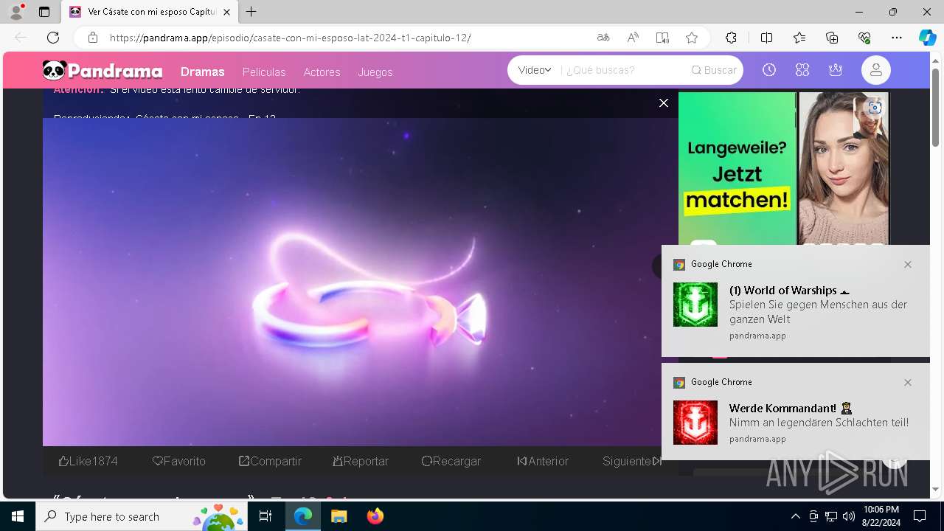944x531 pixels.
Task: Click the Langeweile? Jetzt matchen! ad banner
Action: click(x=783, y=168)
